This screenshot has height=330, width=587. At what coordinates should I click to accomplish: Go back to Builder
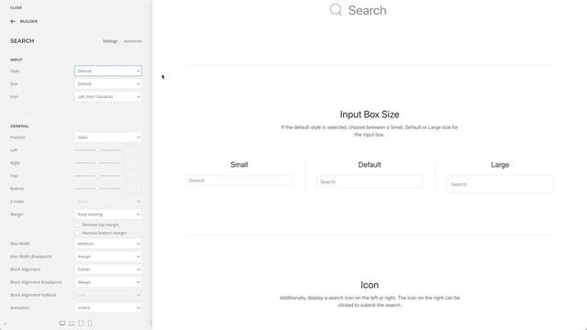click(x=28, y=21)
